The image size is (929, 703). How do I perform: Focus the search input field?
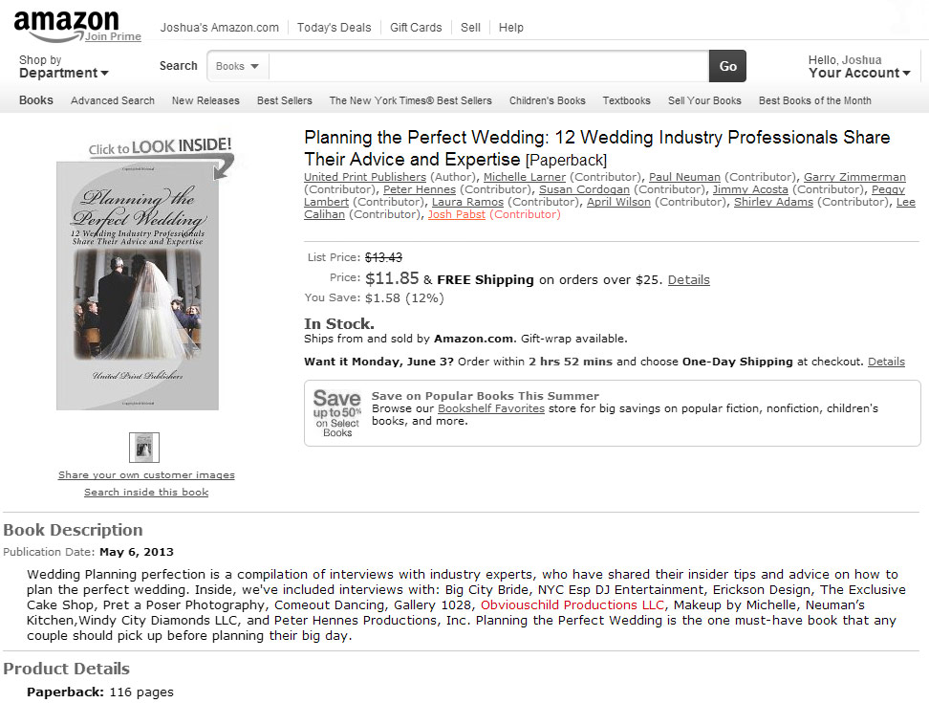pyautogui.click(x=488, y=66)
